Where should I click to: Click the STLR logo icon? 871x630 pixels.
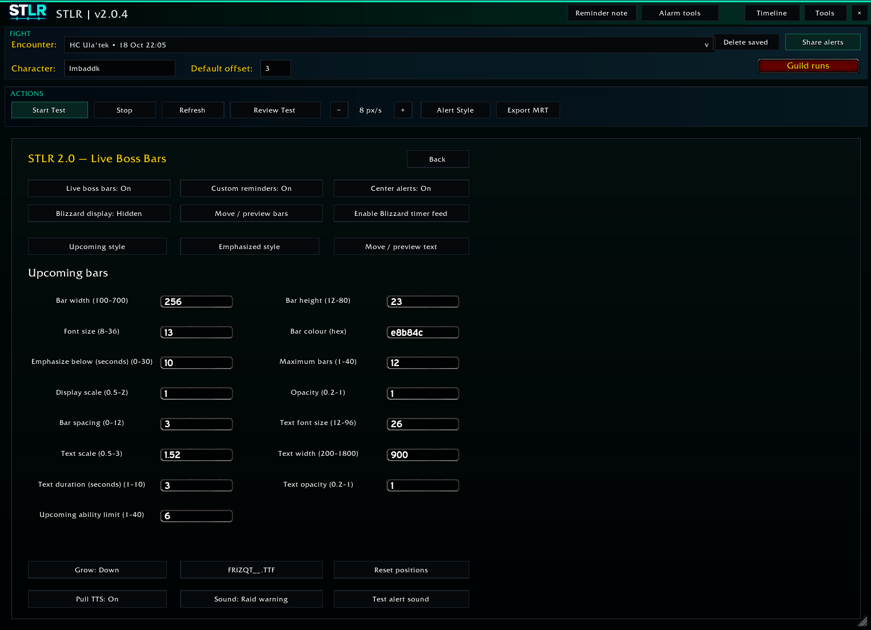click(28, 12)
